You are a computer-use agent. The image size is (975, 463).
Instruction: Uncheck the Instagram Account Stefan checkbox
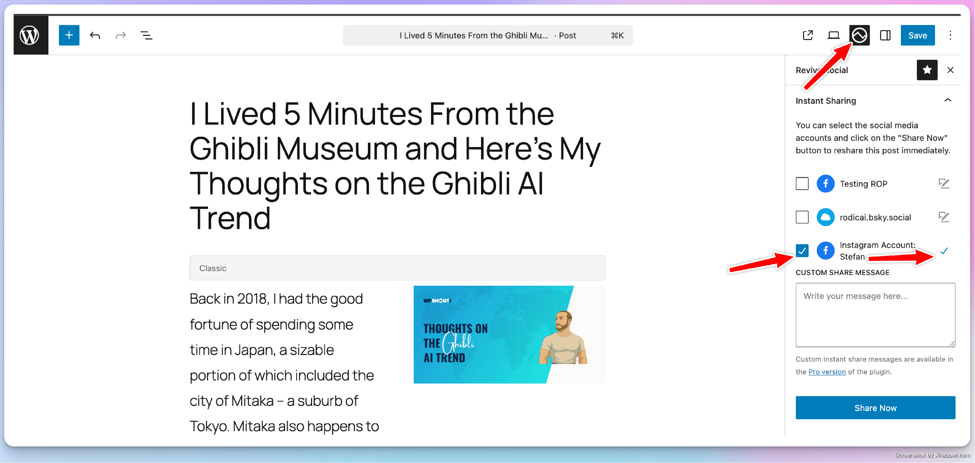(x=802, y=250)
